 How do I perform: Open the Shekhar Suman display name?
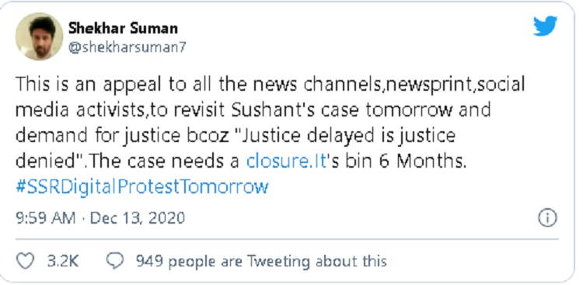point(123,28)
